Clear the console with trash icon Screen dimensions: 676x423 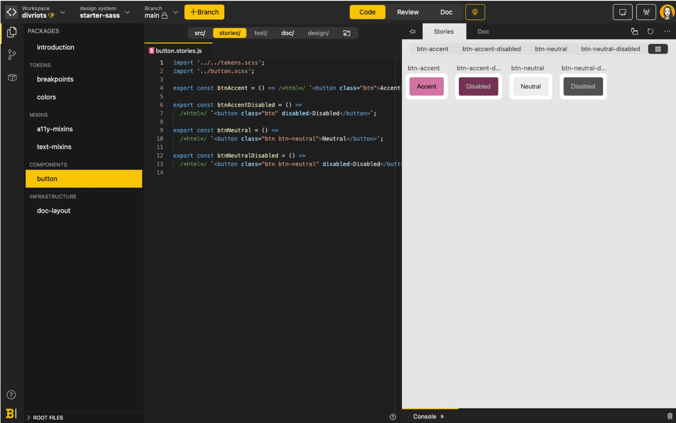[670, 416]
